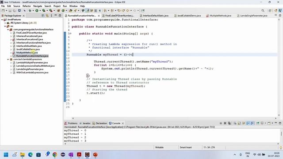Screen dimensions: 283x159
Task: Switch to InterfaceDefaultStatic.java editor tab
Action: [x=155, y=16]
